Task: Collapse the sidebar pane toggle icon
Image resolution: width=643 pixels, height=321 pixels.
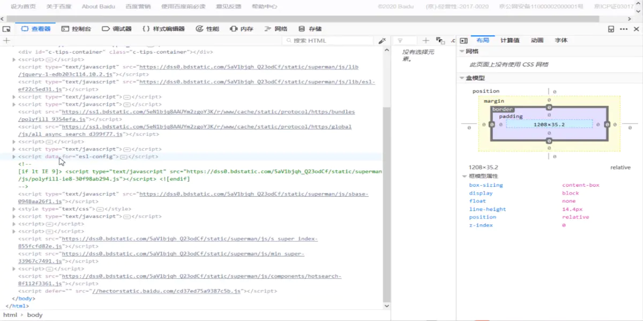Action: [x=464, y=41]
